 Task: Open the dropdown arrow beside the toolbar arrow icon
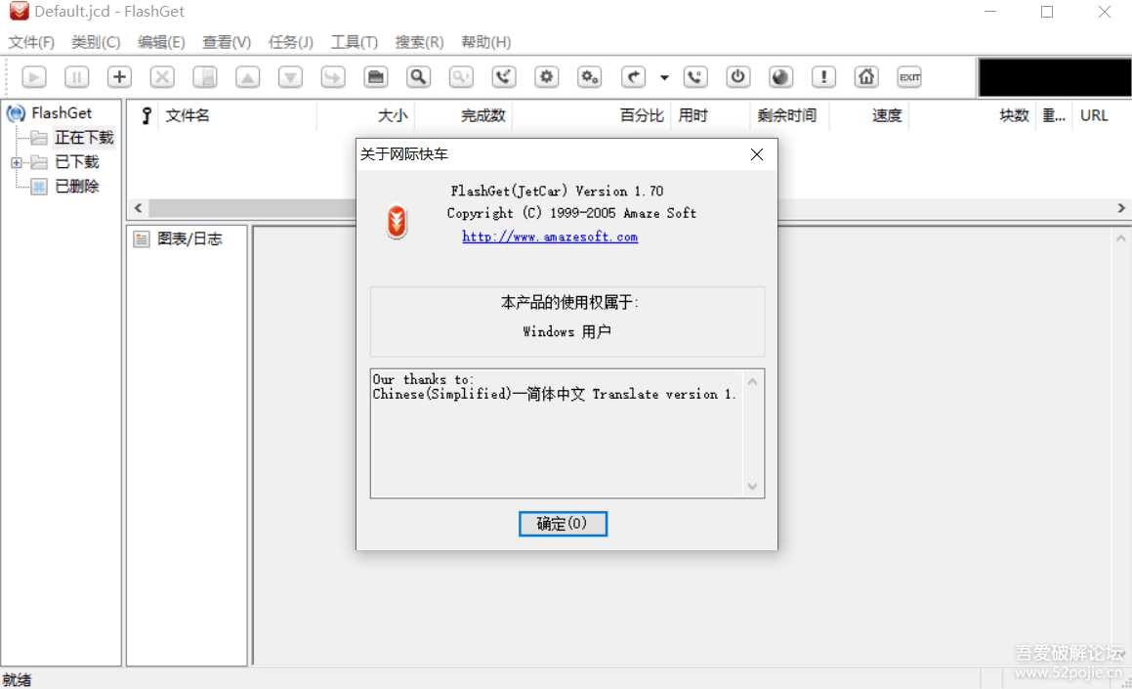pos(664,78)
